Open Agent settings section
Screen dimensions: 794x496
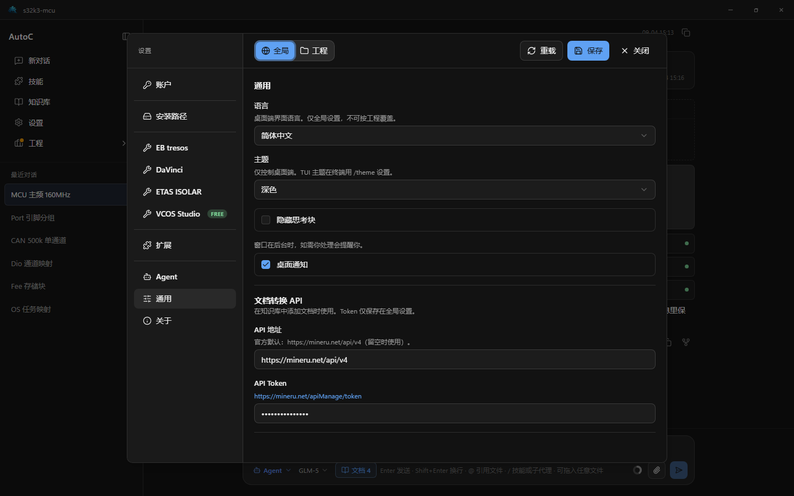tap(185, 277)
